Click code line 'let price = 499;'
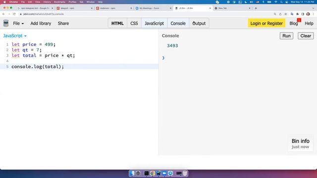 click(x=33, y=44)
